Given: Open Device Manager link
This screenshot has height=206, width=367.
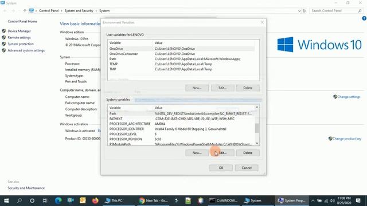Looking at the screenshot, I should 19,31.
